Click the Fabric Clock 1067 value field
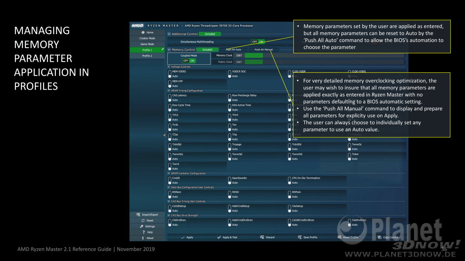 (239, 62)
